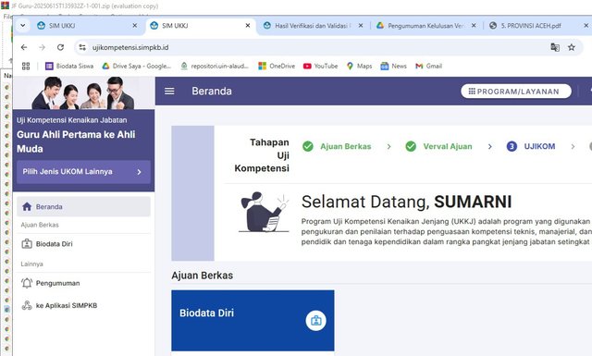Open the hamburger menu next to Beranda
592x356 pixels.
[169, 91]
